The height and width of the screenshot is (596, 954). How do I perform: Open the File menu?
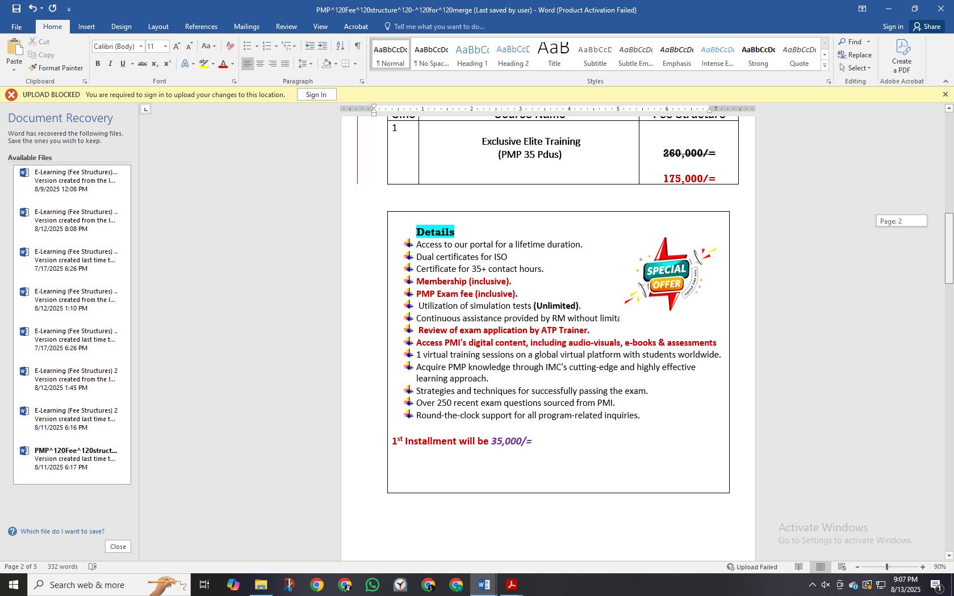(16, 27)
